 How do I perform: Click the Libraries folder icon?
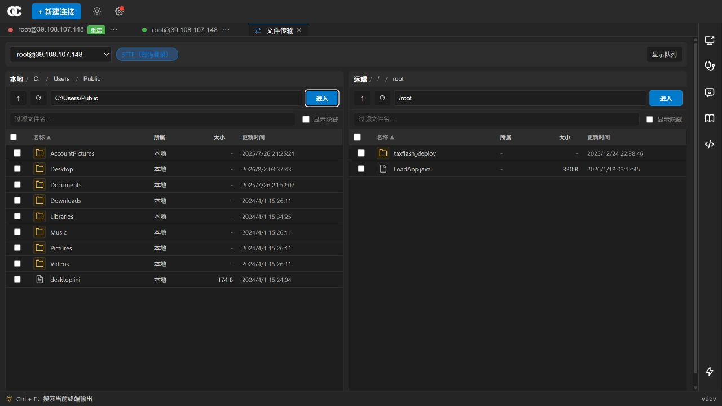[x=39, y=217]
